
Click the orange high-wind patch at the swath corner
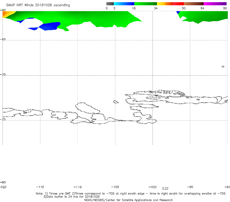pos(5,14)
